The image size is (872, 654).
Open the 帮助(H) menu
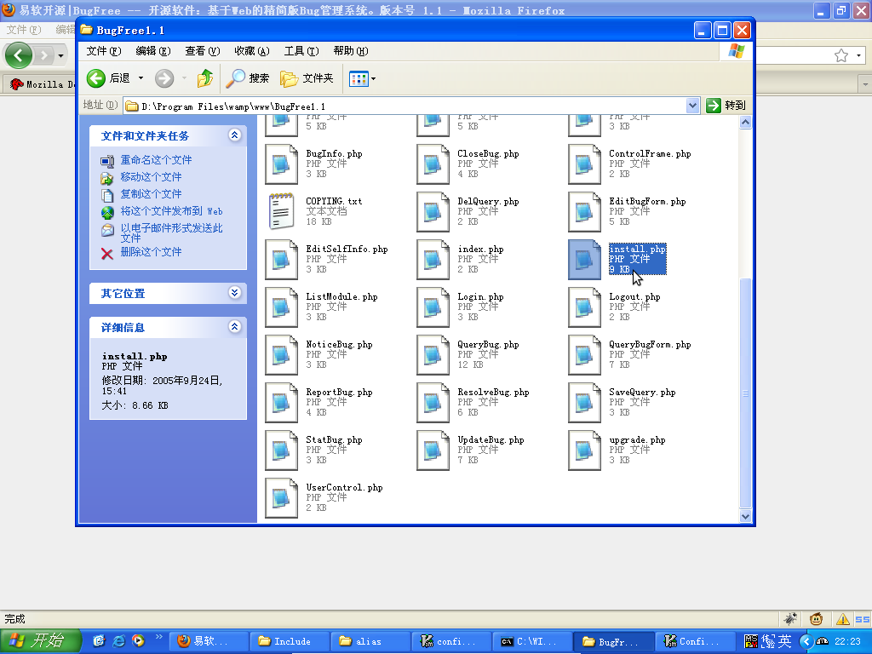pos(351,51)
